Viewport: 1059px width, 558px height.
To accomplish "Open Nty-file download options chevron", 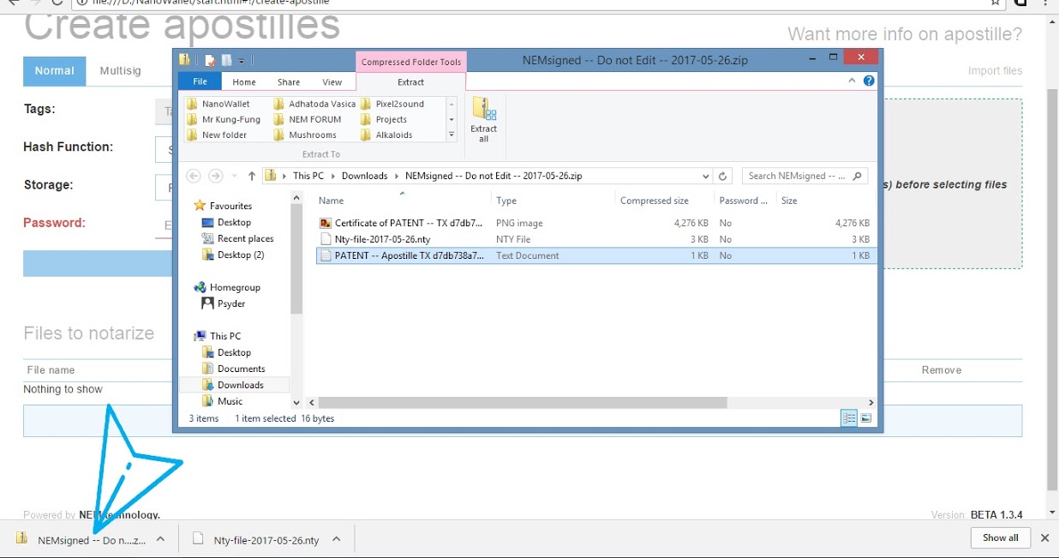I will click(337, 539).
